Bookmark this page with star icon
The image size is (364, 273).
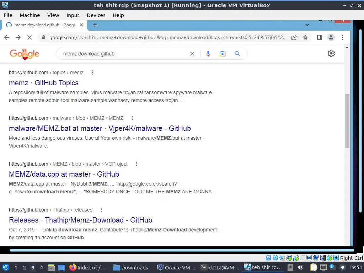[x=305, y=37]
